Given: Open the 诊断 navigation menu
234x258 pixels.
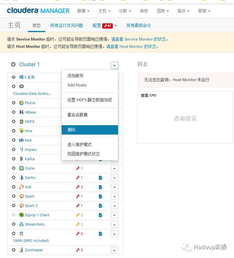Looking at the screenshot, I should 125,11.
